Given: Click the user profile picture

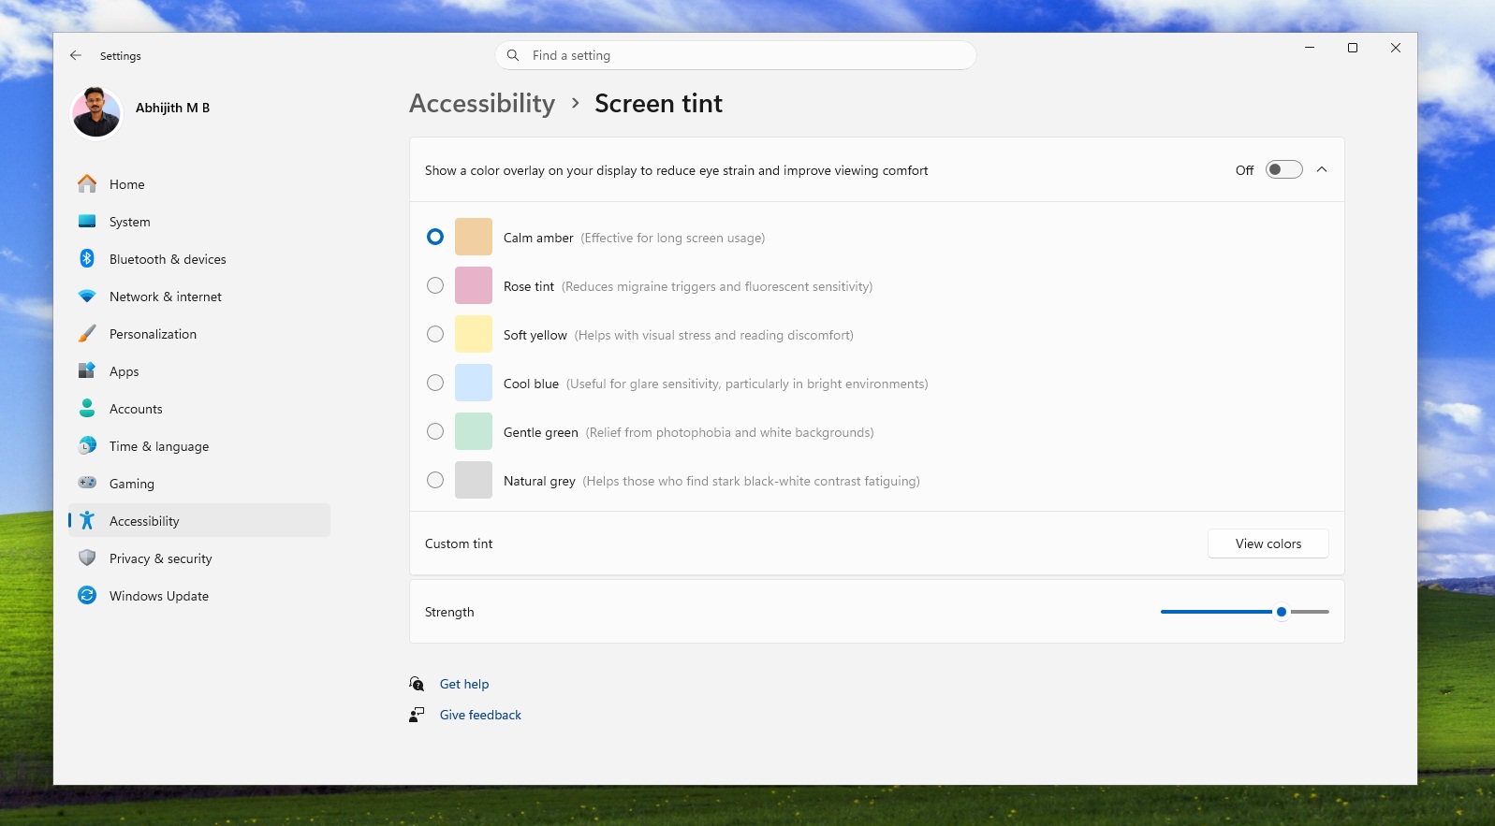Looking at the screenshot, I should (96, 113).
